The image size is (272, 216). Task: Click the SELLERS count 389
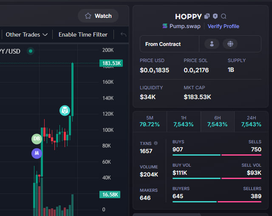(x=256, y=196)
